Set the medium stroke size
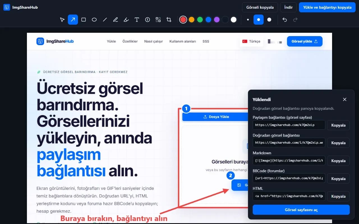 point(259,20)
